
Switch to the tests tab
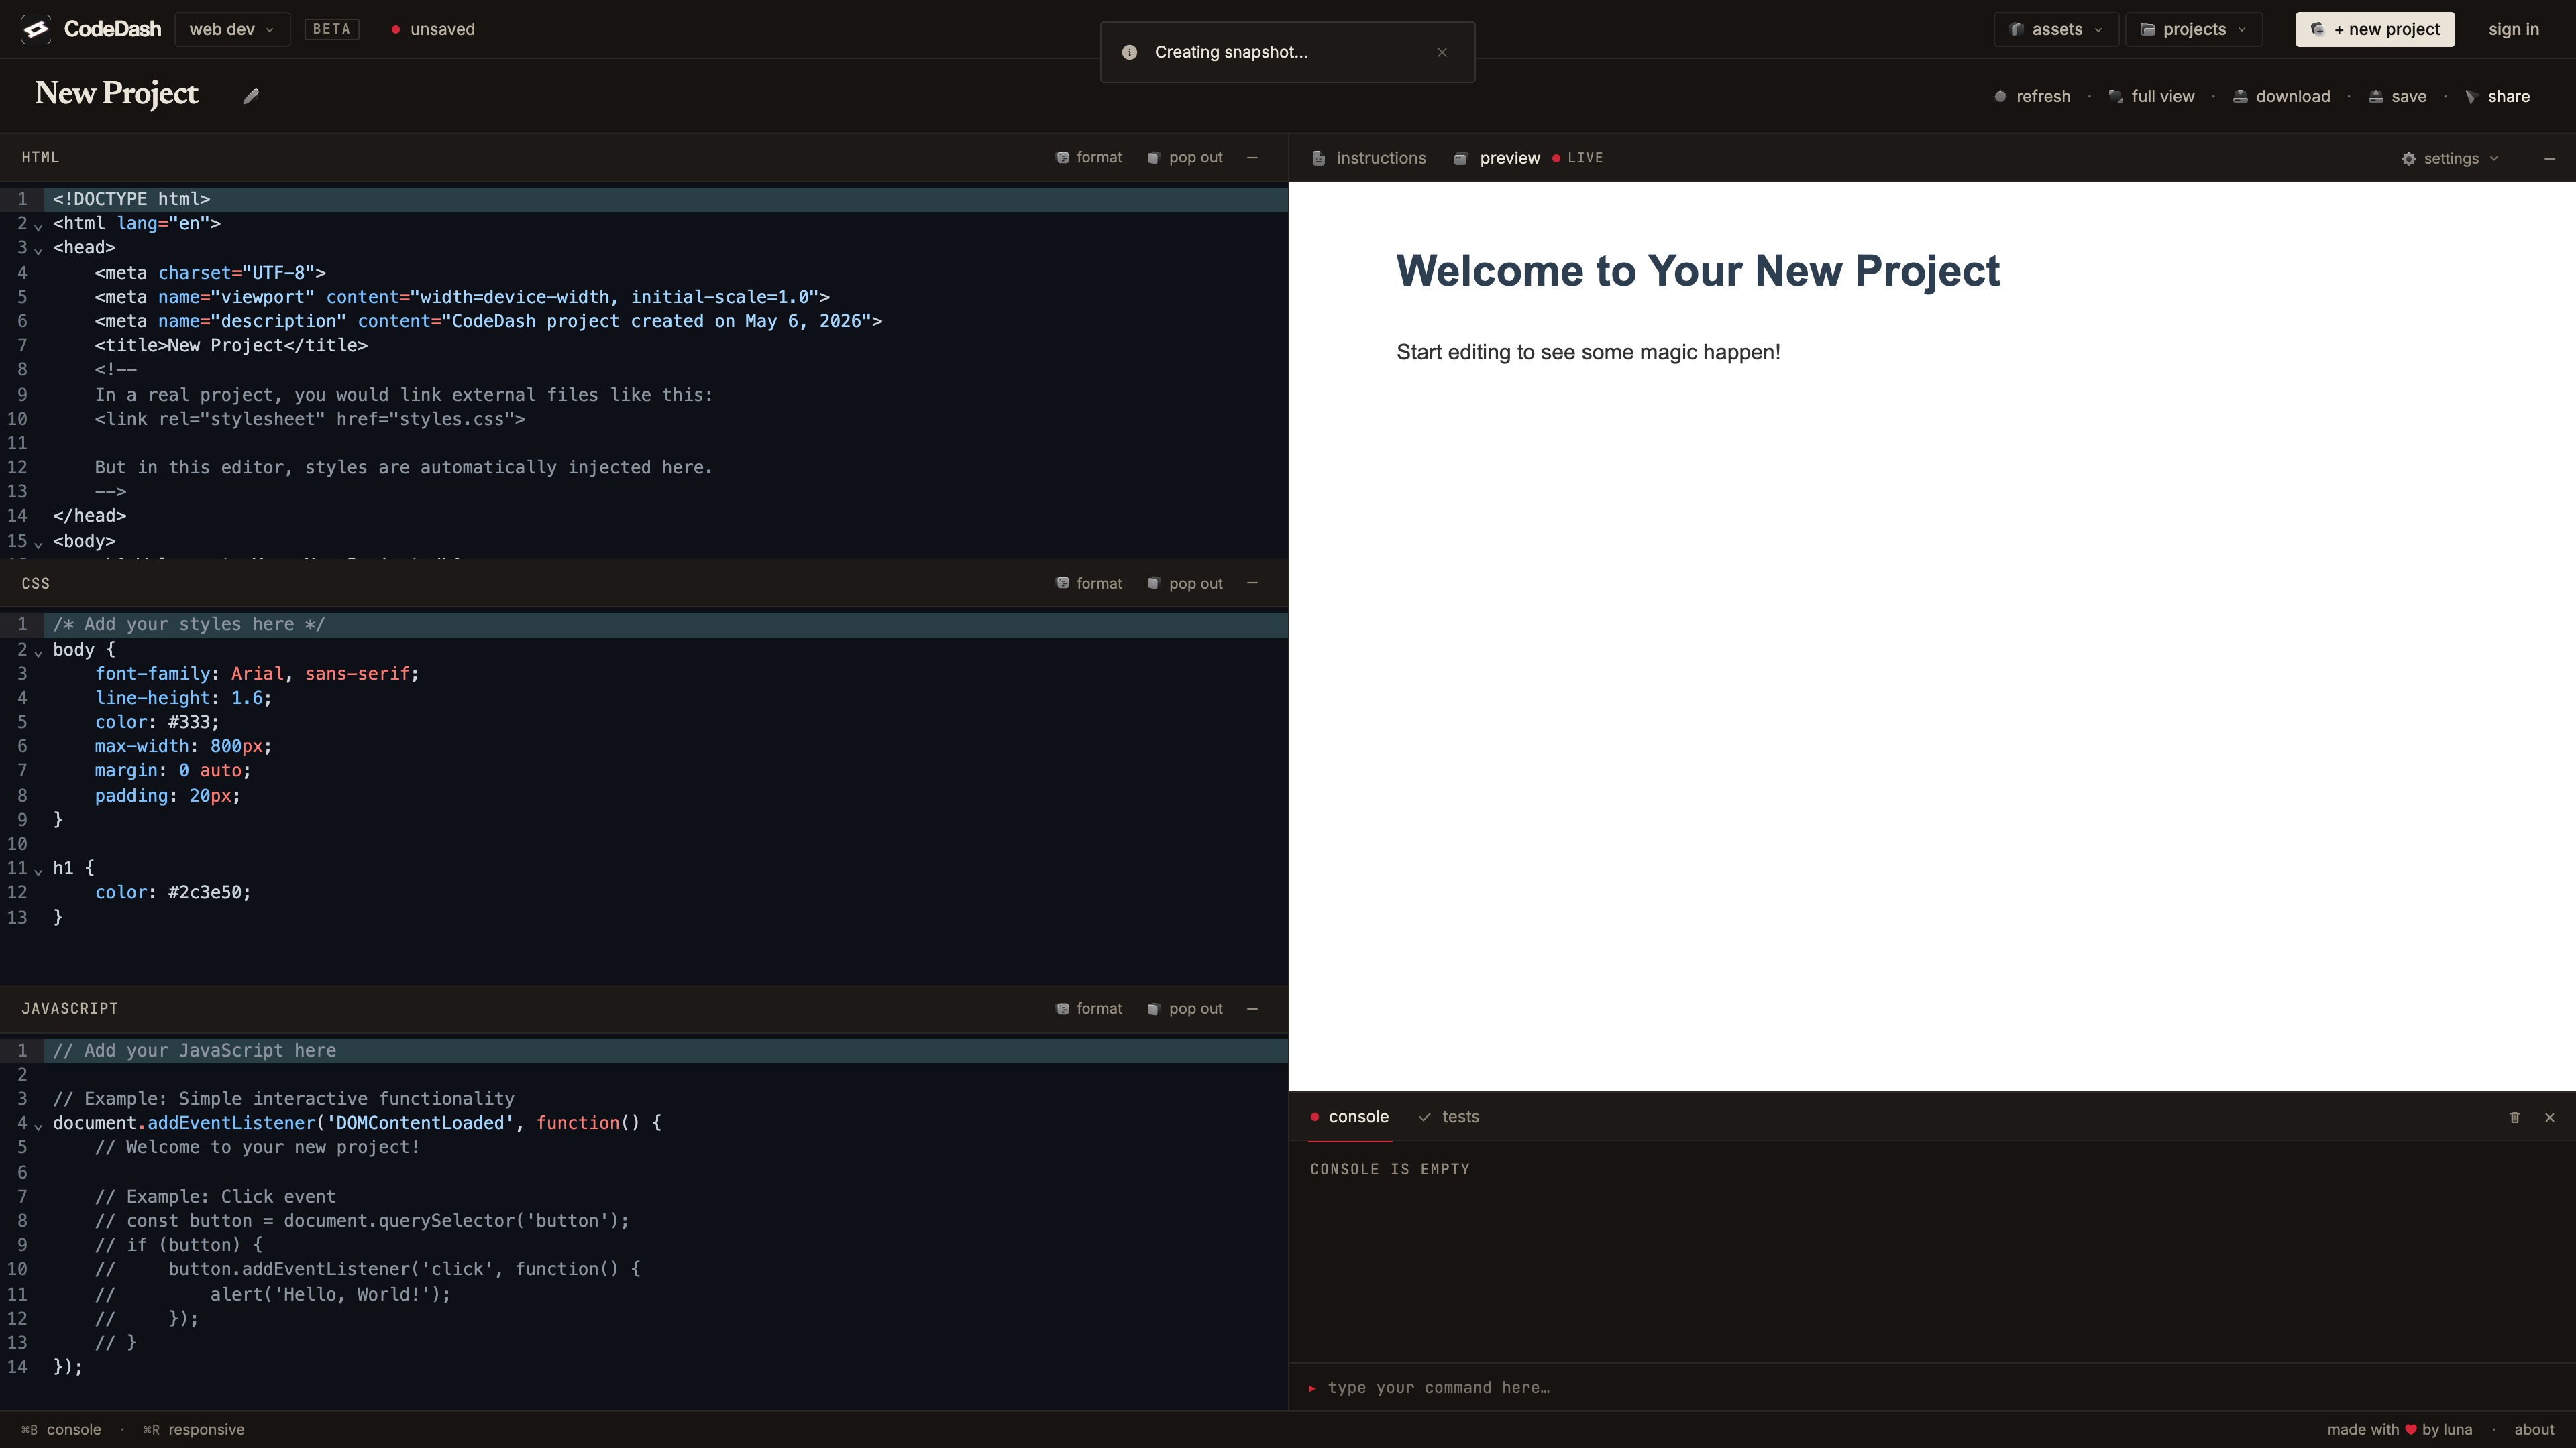[1449, 1116]
